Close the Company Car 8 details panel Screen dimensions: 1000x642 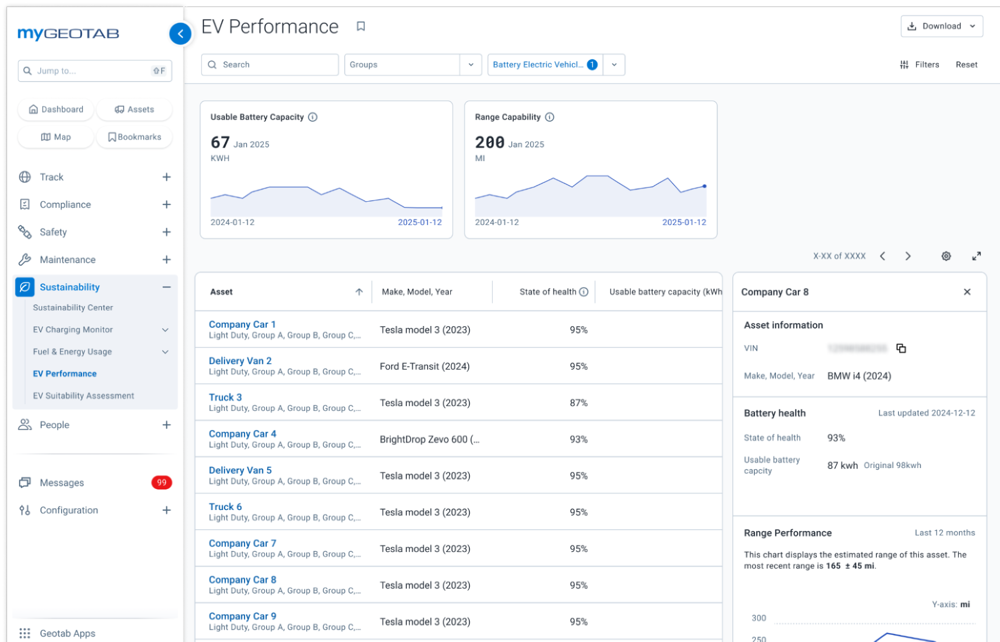pyautogui.click(x=967, y=292)
